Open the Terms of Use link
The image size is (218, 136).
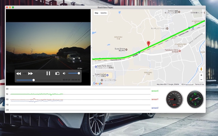point(199,84)
